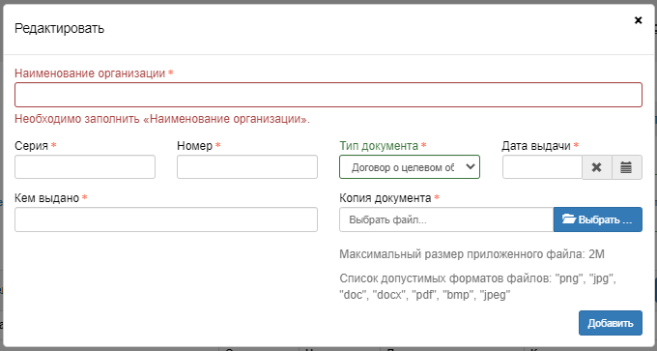The image size is (657, 351).
Task: Click the Кем выдано input field
Action: [x=166, y=219]
